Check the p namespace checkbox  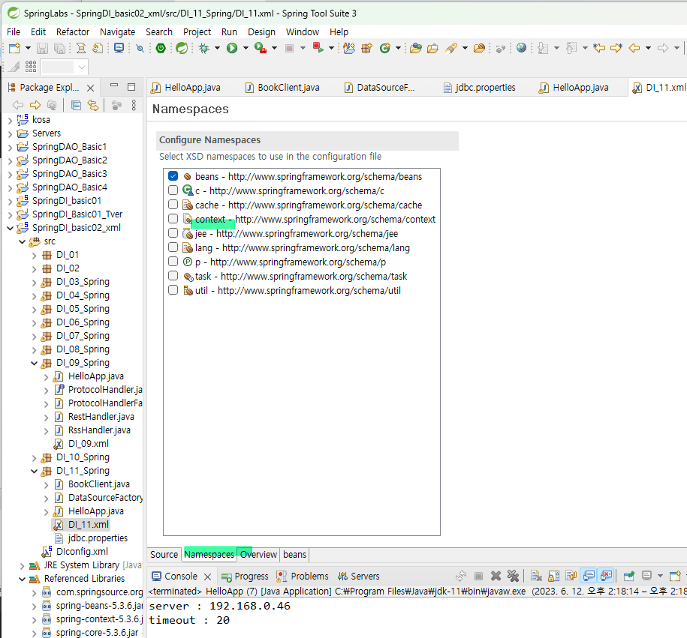click(x=173, y=262)
